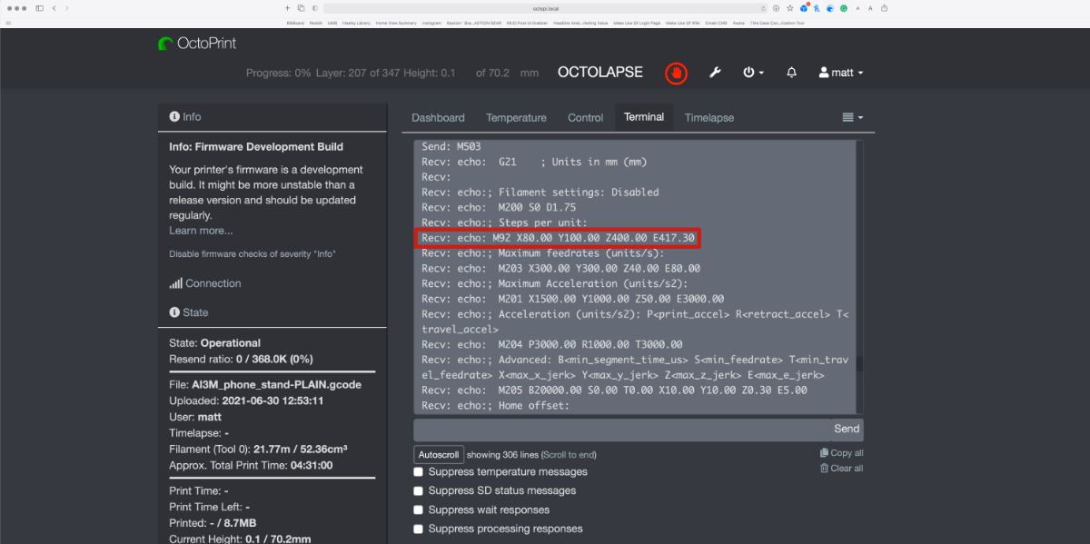Enable Suppress wait responses

point(419,509)
